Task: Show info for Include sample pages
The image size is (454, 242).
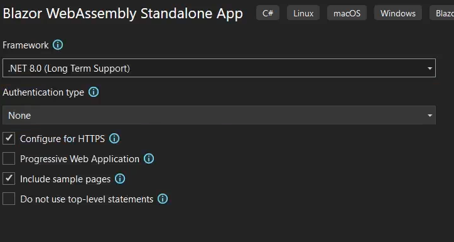Action: coord(120,179)
